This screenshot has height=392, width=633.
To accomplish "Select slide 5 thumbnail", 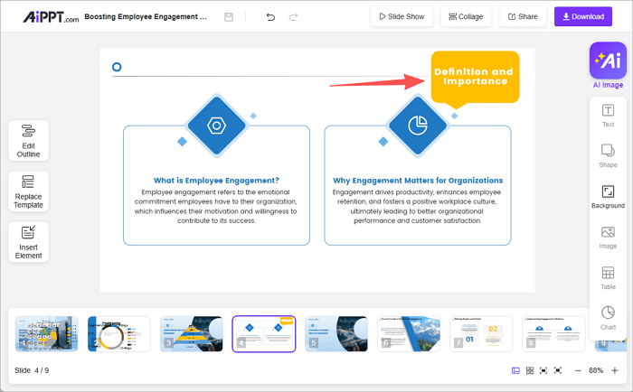I will click(336, 333).
